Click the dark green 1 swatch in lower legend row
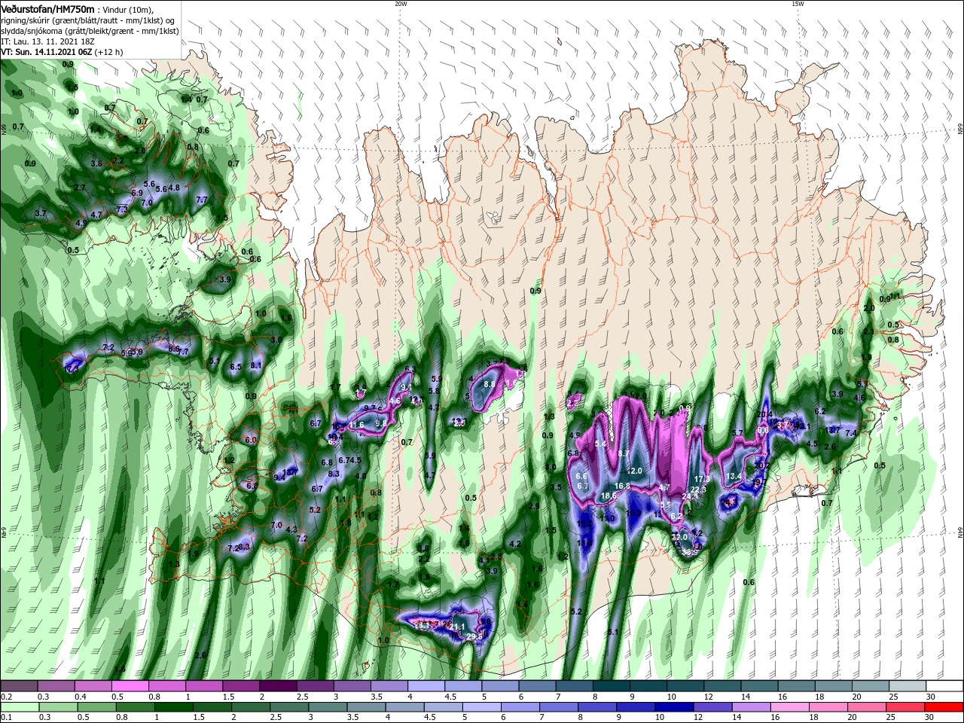 173,706
